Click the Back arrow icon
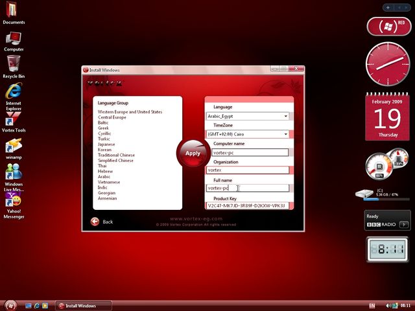The image size is (415, 311). click(x=95, y=222)
